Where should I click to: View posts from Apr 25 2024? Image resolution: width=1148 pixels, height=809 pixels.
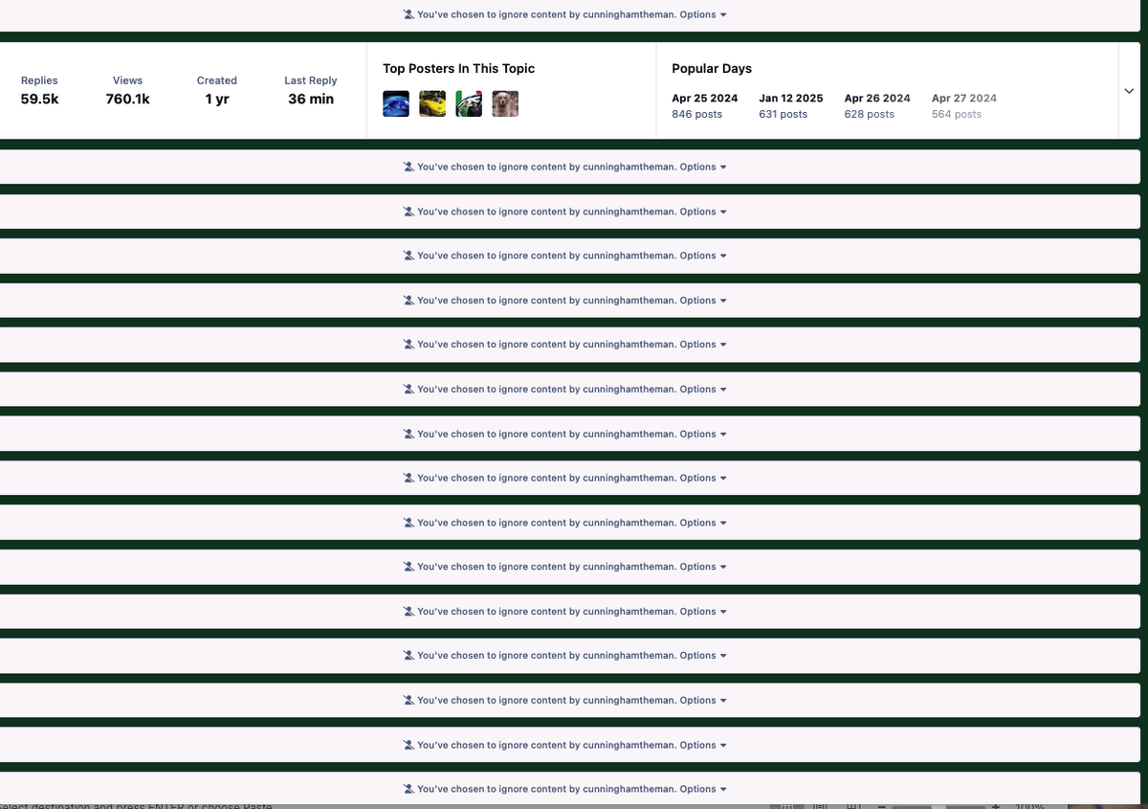704,99
